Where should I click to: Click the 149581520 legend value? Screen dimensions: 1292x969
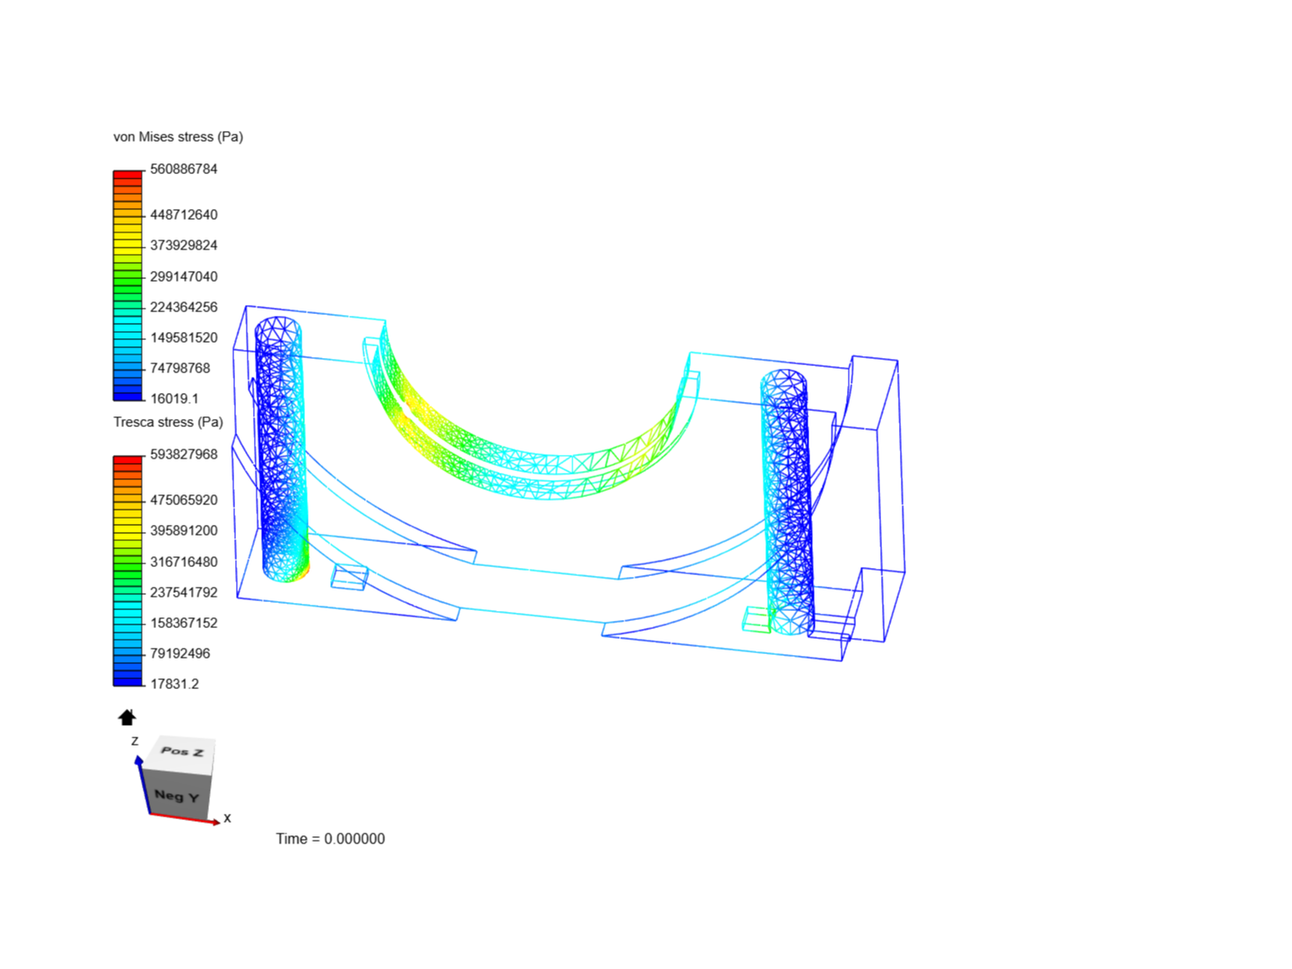[184, 337]
